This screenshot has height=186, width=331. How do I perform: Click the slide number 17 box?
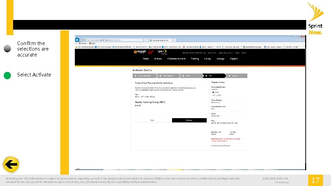pyautogui.click(x=315, y=180)
